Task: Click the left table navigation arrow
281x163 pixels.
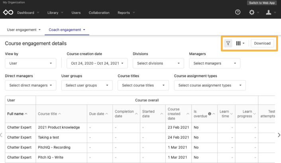Action: (x=1, y=135)
